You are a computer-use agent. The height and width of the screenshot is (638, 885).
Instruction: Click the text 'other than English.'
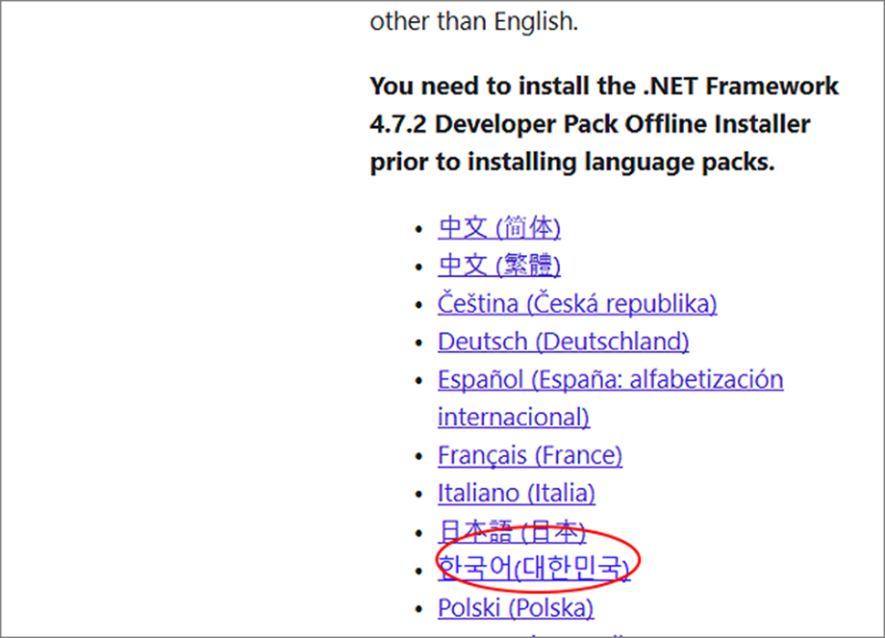tap(474, 21)
